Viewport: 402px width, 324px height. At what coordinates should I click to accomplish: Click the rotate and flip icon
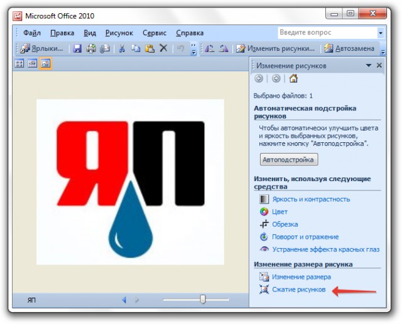pos(264,236)
